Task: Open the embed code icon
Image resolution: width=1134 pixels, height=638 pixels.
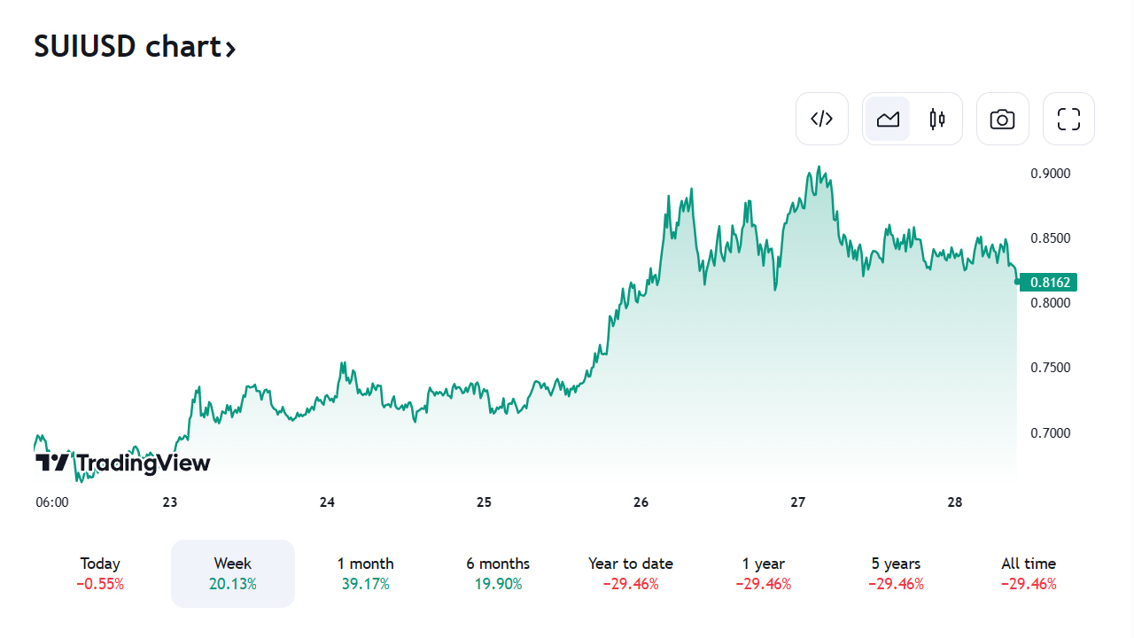Action: (822, 119)
